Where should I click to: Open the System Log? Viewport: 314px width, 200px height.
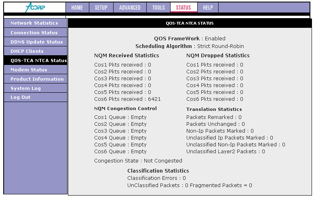pos(36,88)
